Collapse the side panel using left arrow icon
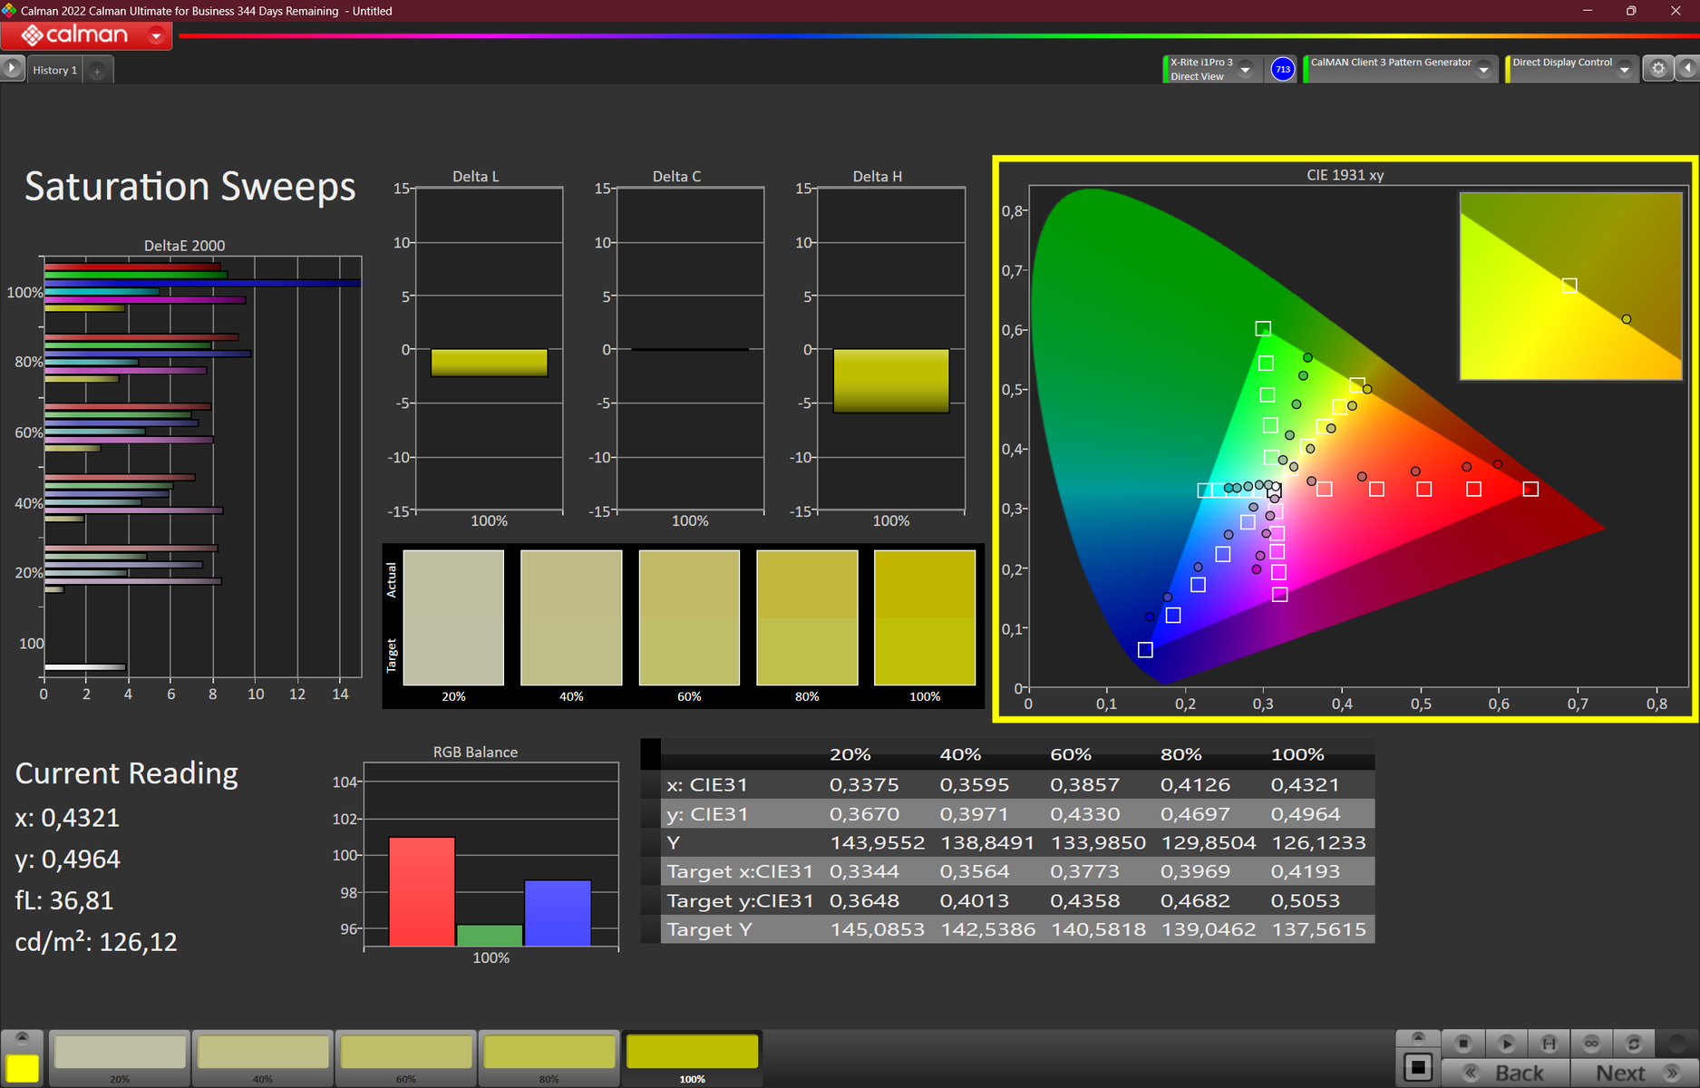The width and height of the screenshot is (1700, 1088). pyautogui.click(x=1687, y=69)
